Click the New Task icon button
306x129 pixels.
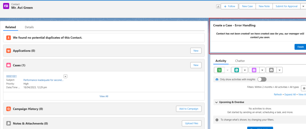point(219,70)
